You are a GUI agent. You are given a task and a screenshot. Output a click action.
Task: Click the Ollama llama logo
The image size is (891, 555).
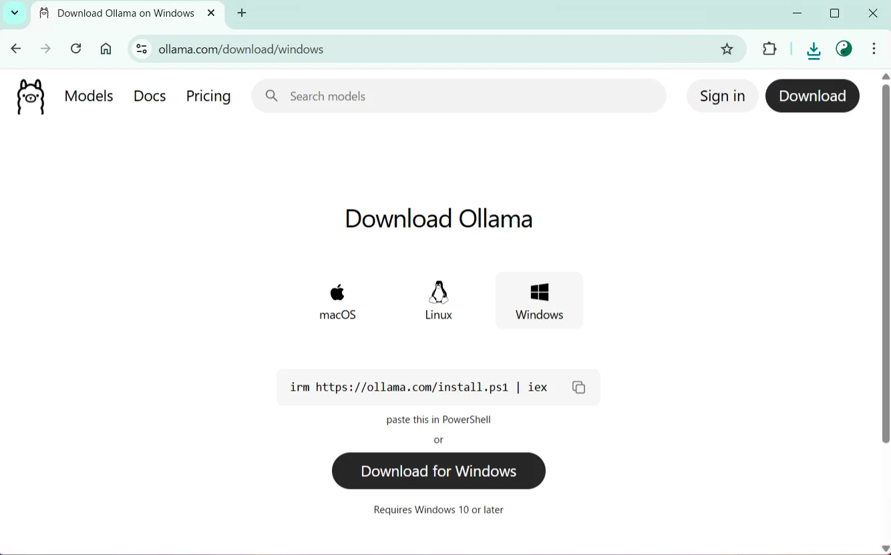[31, 96]
